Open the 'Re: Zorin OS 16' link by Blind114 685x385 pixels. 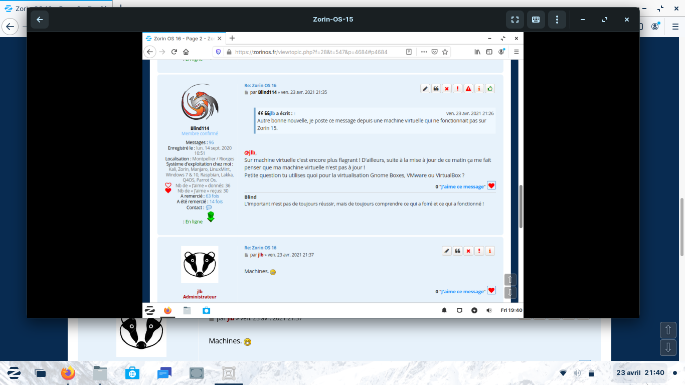tap(260, 86)
